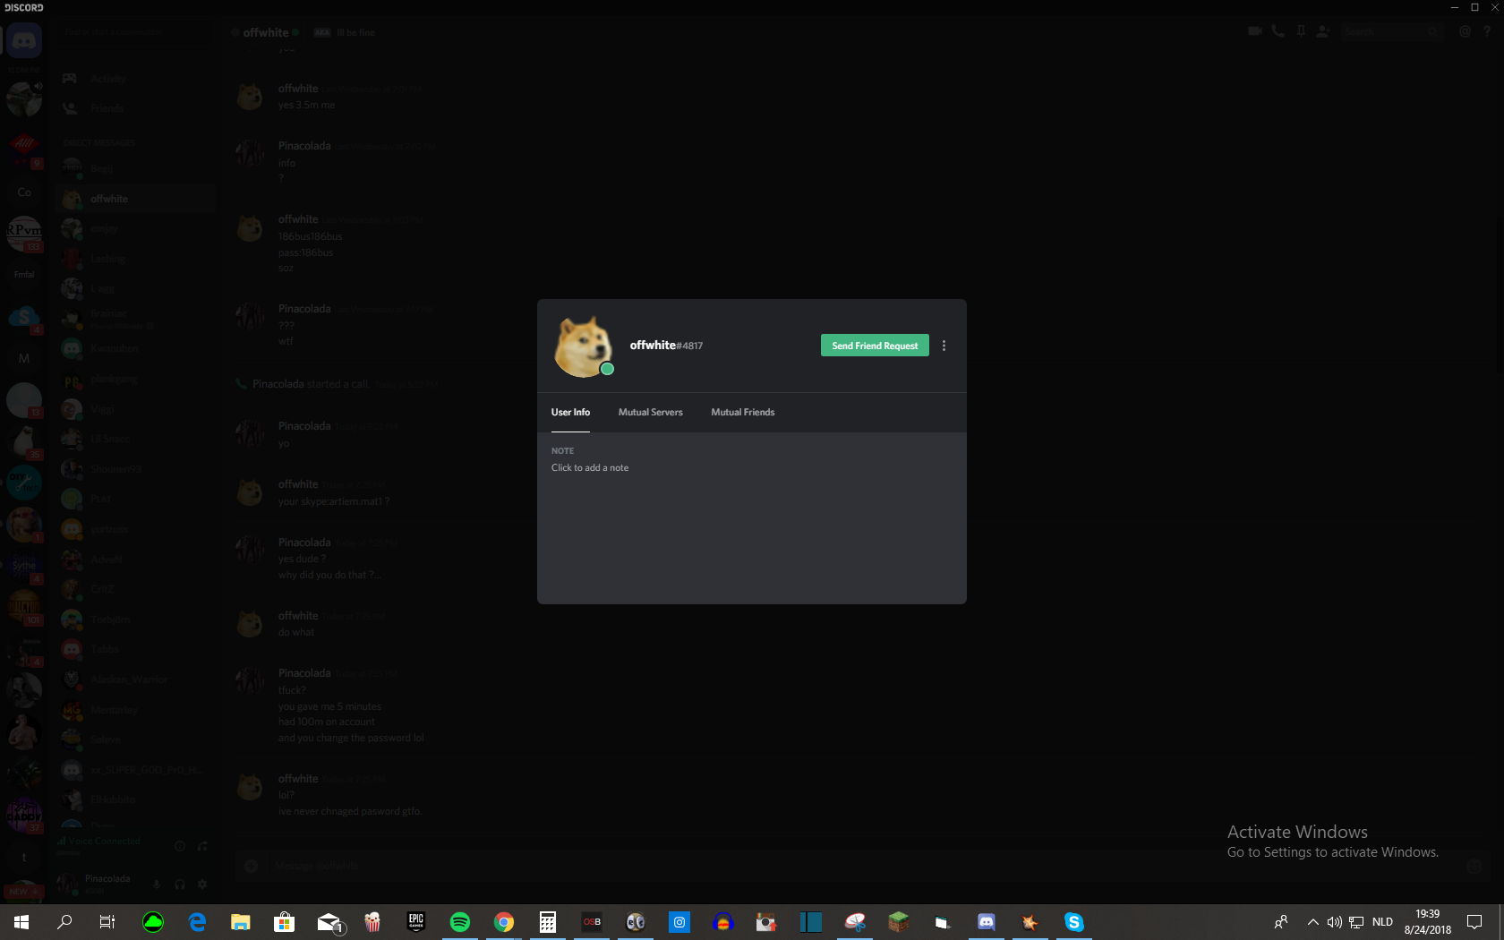Viewport: 1504px width, 940px height.
Task: Open Skype from the taskbar
Action: click(x=1073, y=922)
